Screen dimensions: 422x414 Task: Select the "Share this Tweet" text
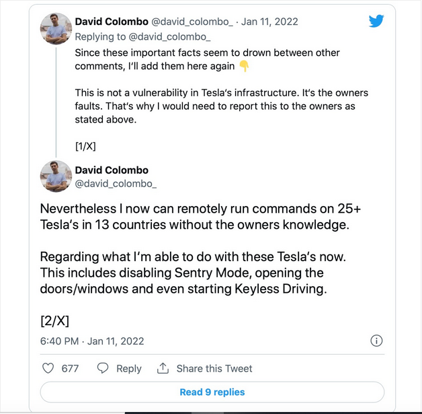[214, 368]
